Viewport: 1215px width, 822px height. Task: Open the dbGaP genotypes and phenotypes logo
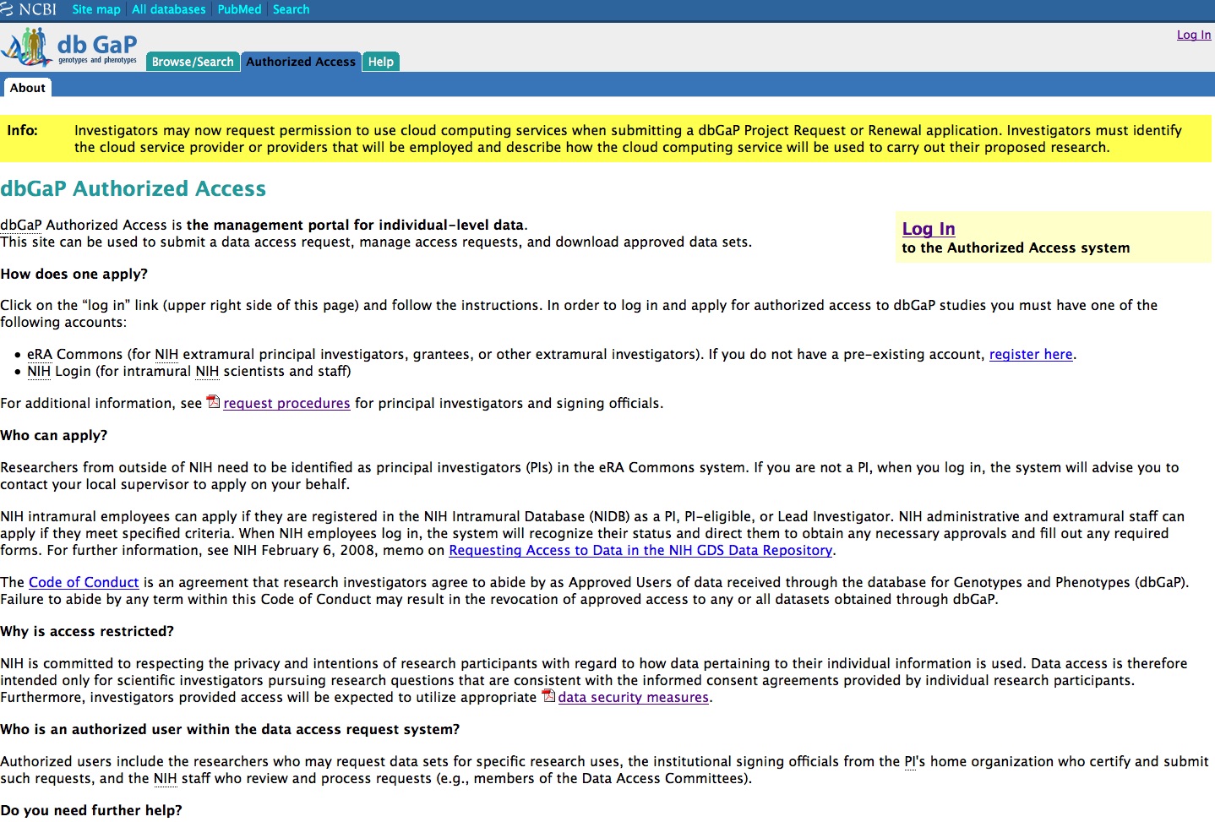70,48
